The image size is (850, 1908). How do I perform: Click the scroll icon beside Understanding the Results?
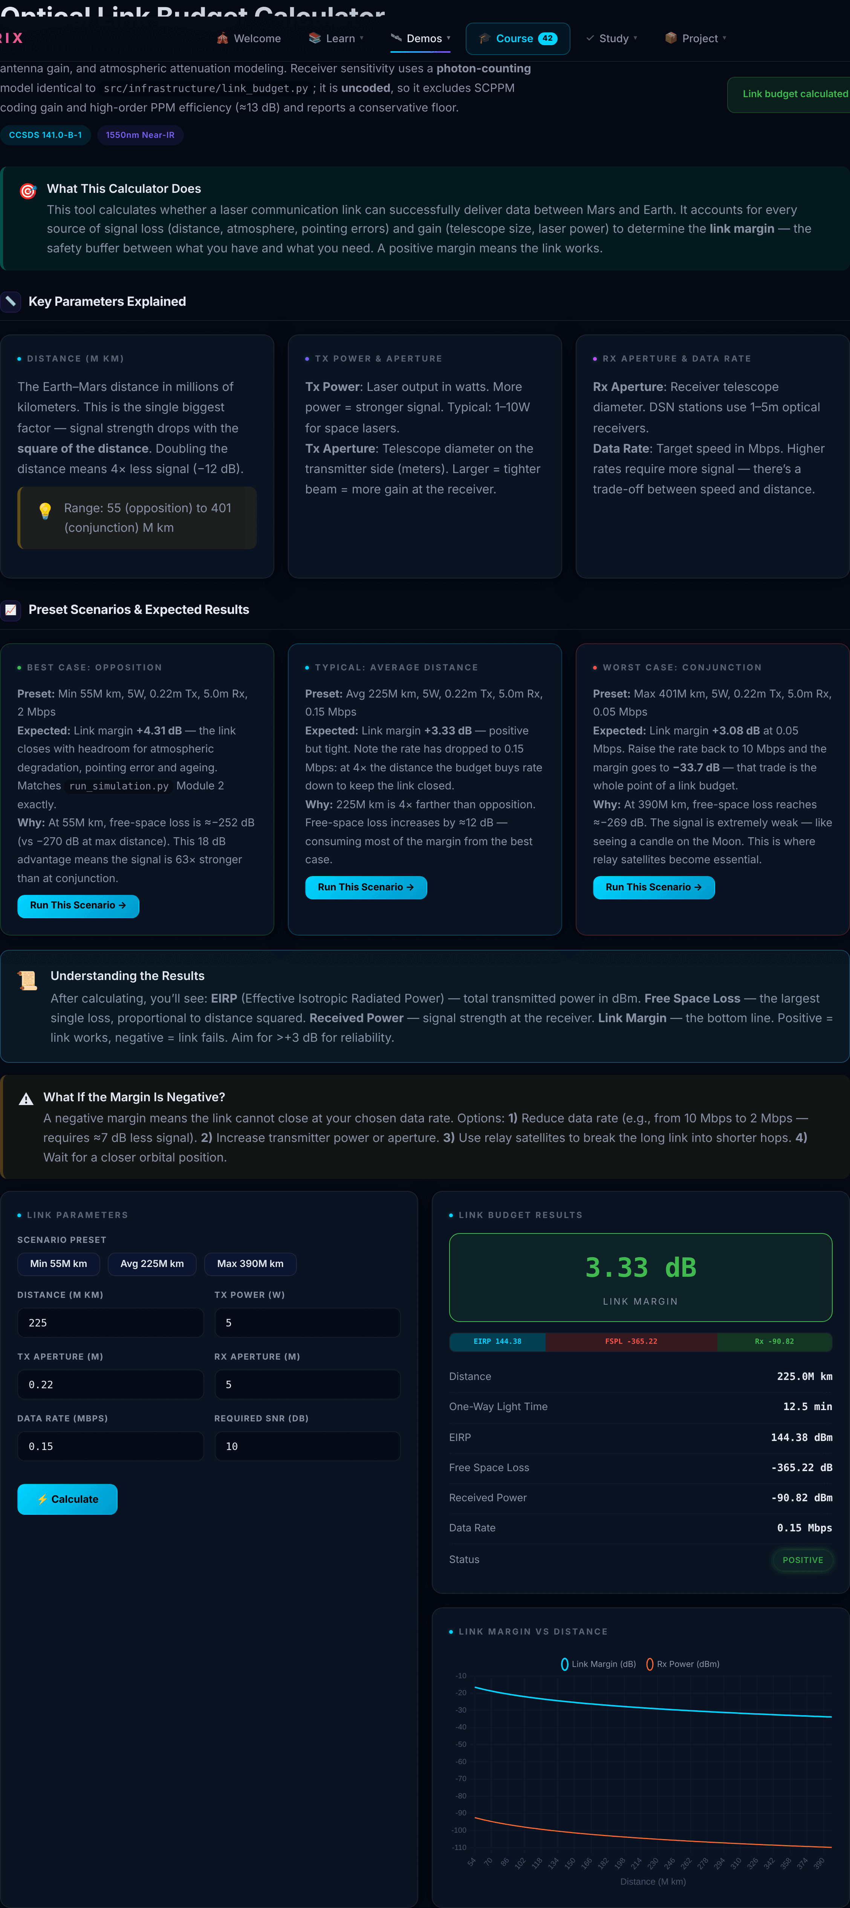(28, 980)
